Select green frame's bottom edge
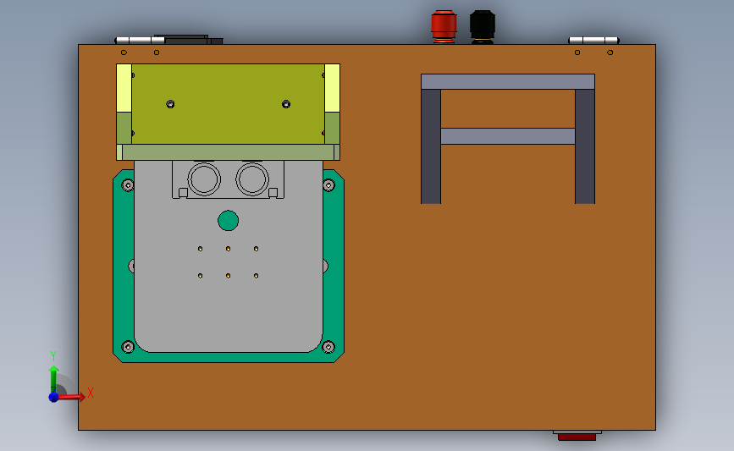 click(x=229, y=357)
